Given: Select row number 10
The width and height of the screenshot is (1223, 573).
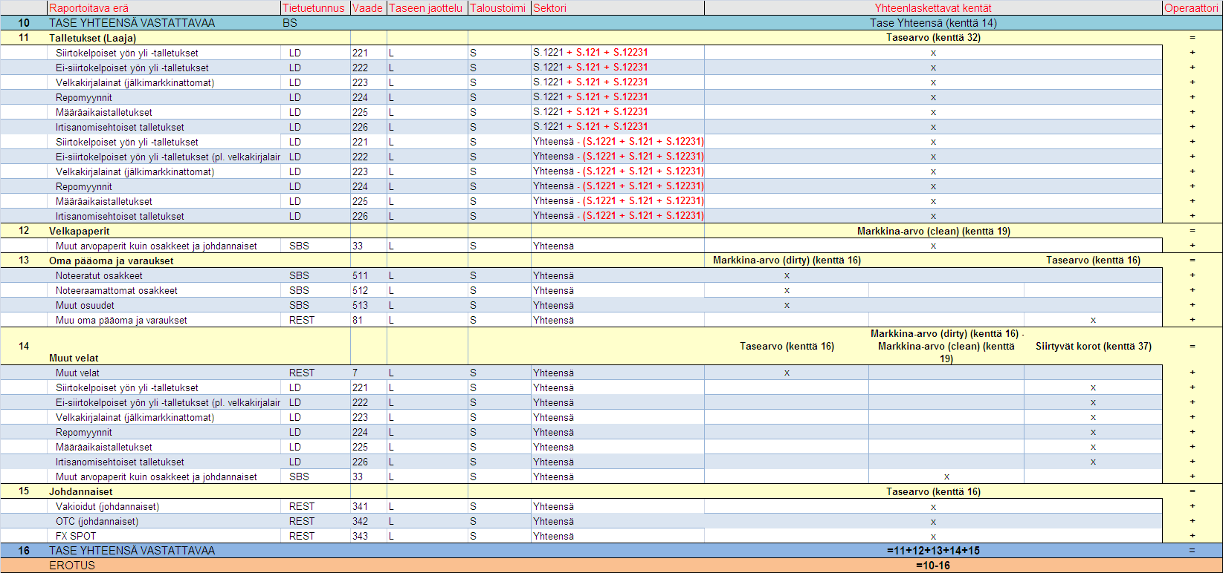Looking at the screenshot, I should coord(24,23).
